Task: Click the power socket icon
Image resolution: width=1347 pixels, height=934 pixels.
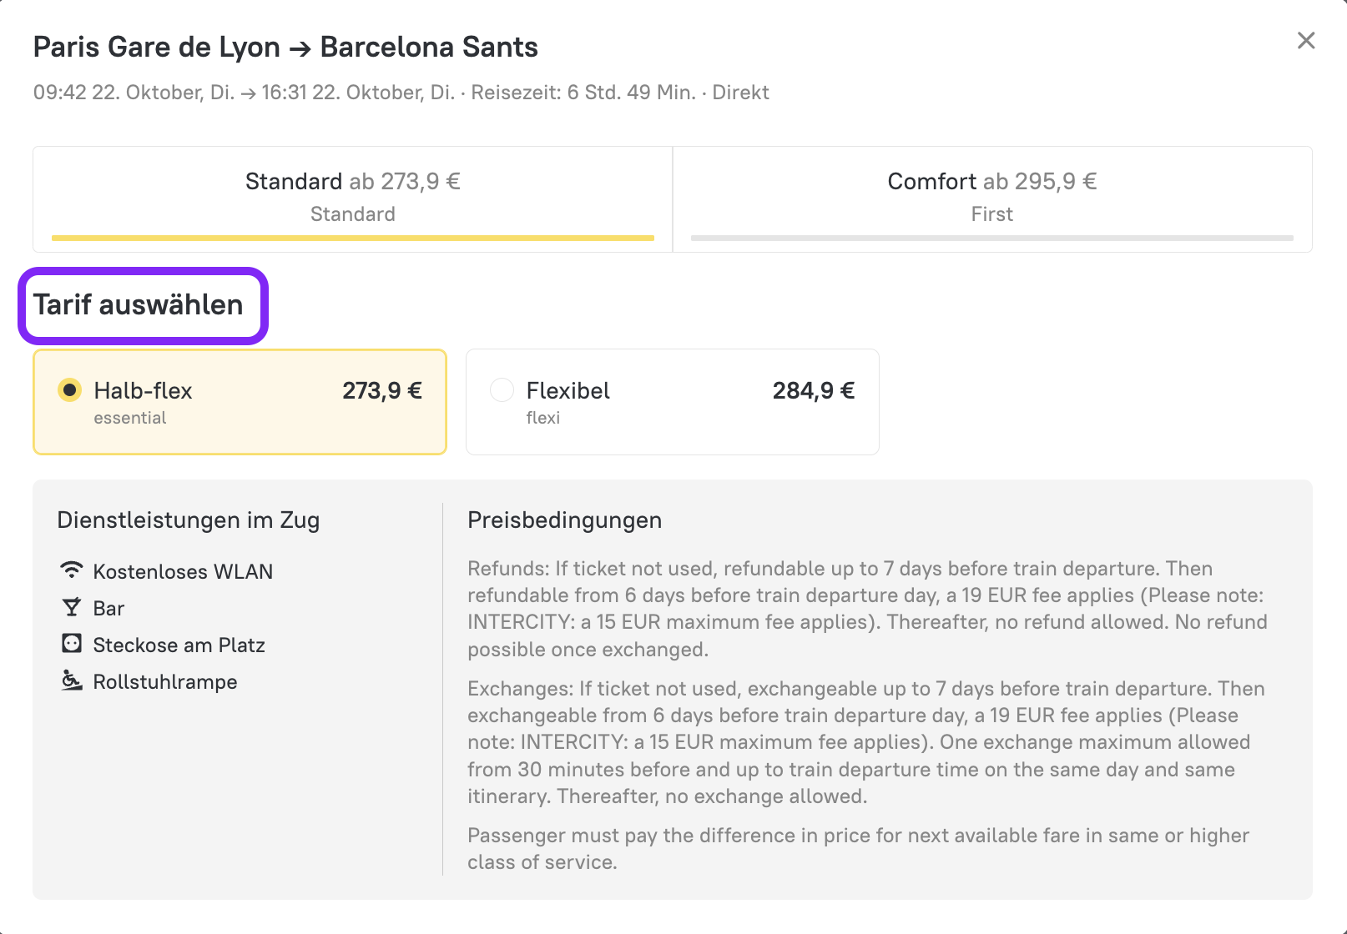Action: click(x=72, y=644)
